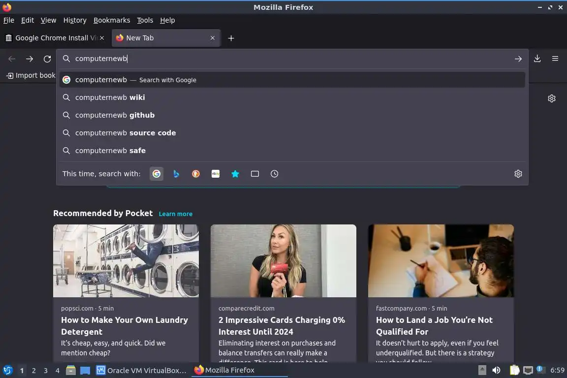Switch to workspace 4
This screenshot has height=378, width=567.
58,371
